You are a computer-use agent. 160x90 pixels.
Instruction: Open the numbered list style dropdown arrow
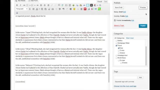(35, 5)
